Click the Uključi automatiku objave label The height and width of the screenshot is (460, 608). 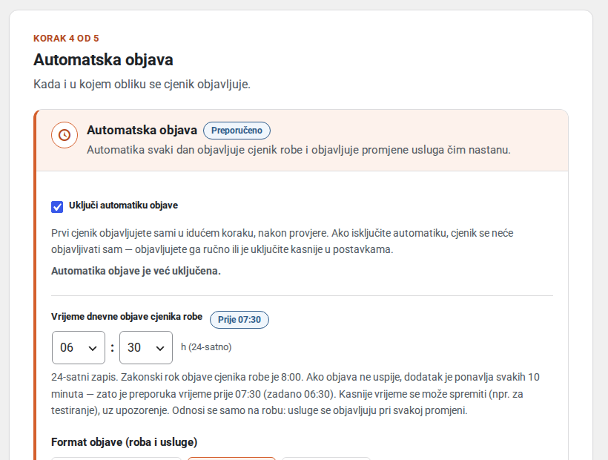(123, 206)
